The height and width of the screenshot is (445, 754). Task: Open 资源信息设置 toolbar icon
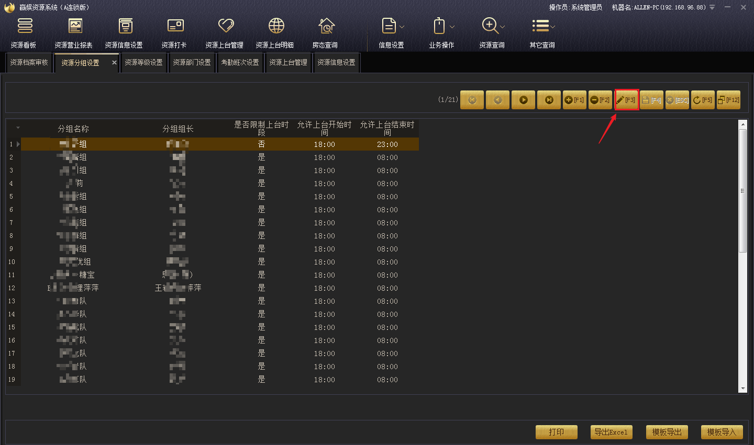pyautogui.click(x=124, y=32)
